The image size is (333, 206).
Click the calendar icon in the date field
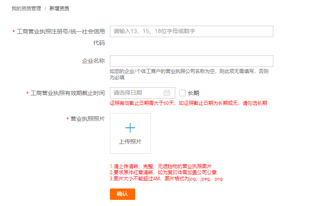[167, 93]
